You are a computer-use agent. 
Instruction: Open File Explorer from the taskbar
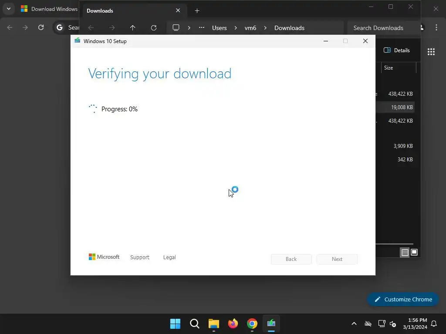pos(213,324)
